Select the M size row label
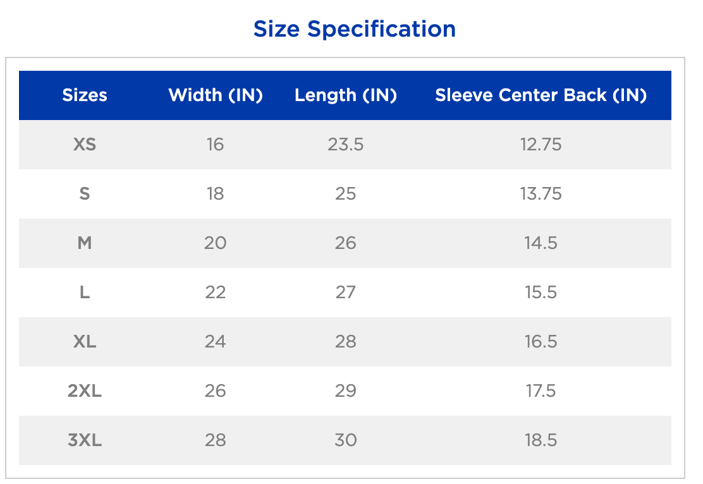The image size is (703, 484). click(x=85, y=243)
